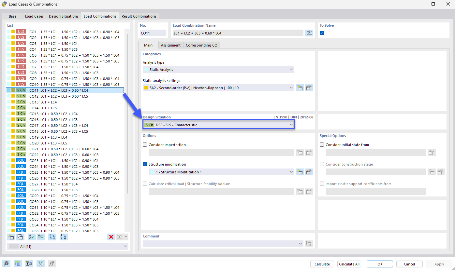
Task: Open the Design Situation dropdown
Action: point(291,125)
